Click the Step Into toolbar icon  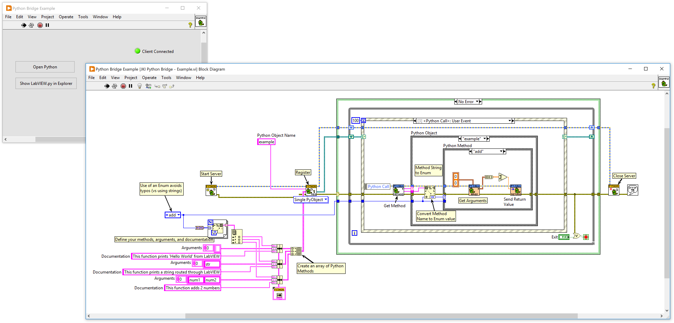(x=157, y=86)
